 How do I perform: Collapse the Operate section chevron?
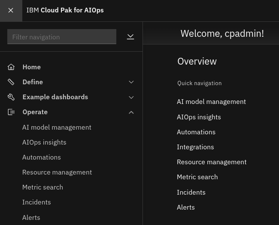click(x=131, y=112)
